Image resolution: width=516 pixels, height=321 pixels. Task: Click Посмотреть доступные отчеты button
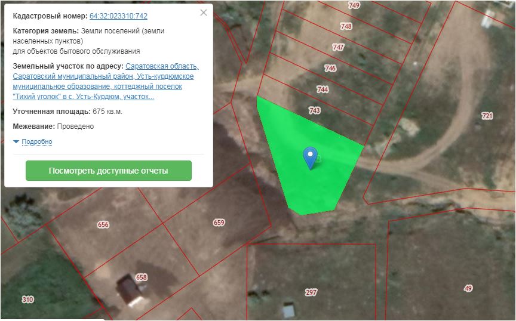(109, 171)
